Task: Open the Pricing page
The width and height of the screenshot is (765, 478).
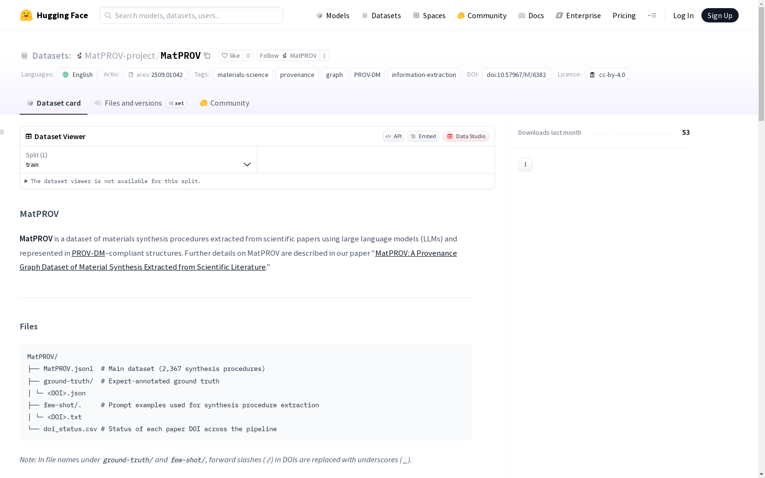Action: pyautogui.click(x=624, y=15)
